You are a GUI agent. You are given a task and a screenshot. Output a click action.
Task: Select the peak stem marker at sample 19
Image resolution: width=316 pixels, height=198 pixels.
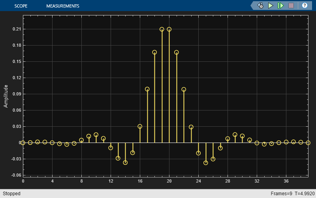[162, 29]
